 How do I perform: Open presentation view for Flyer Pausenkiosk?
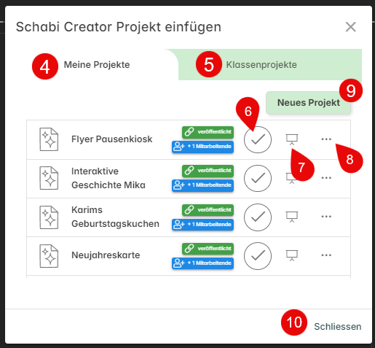click(292, 139)
